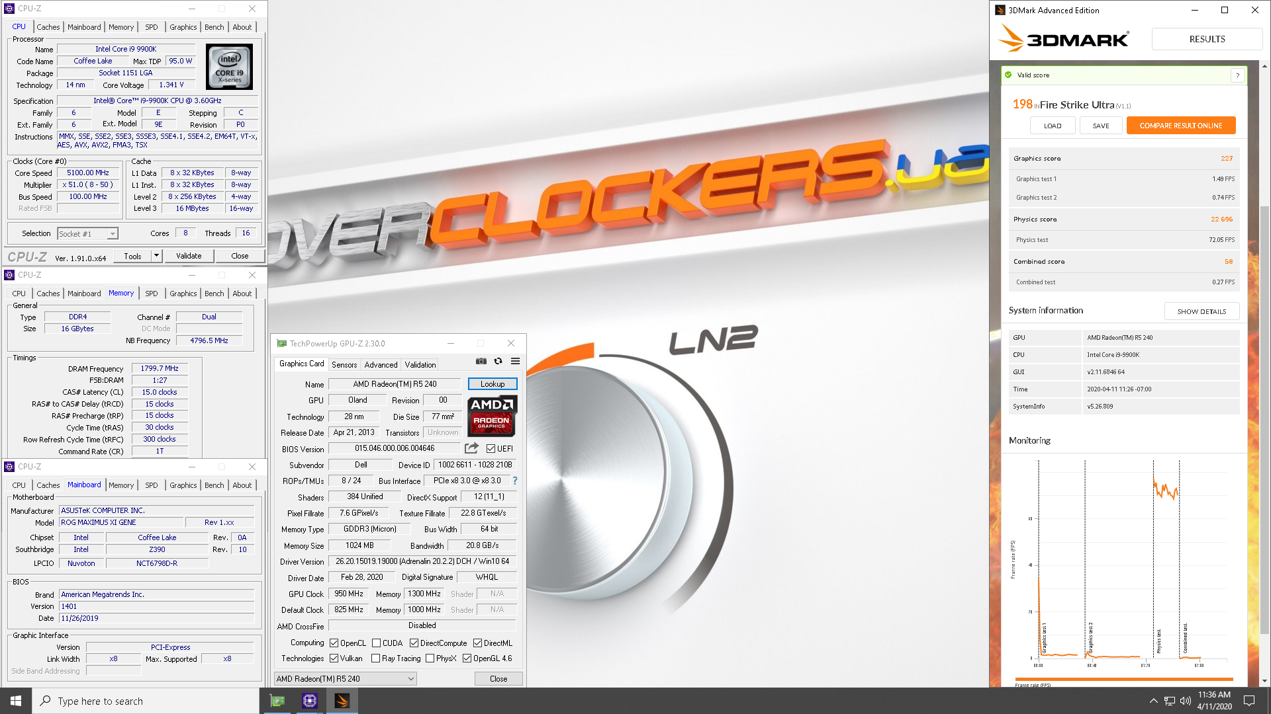
Task: Toggle the DirectML checkbox
Action: (477, 643)
